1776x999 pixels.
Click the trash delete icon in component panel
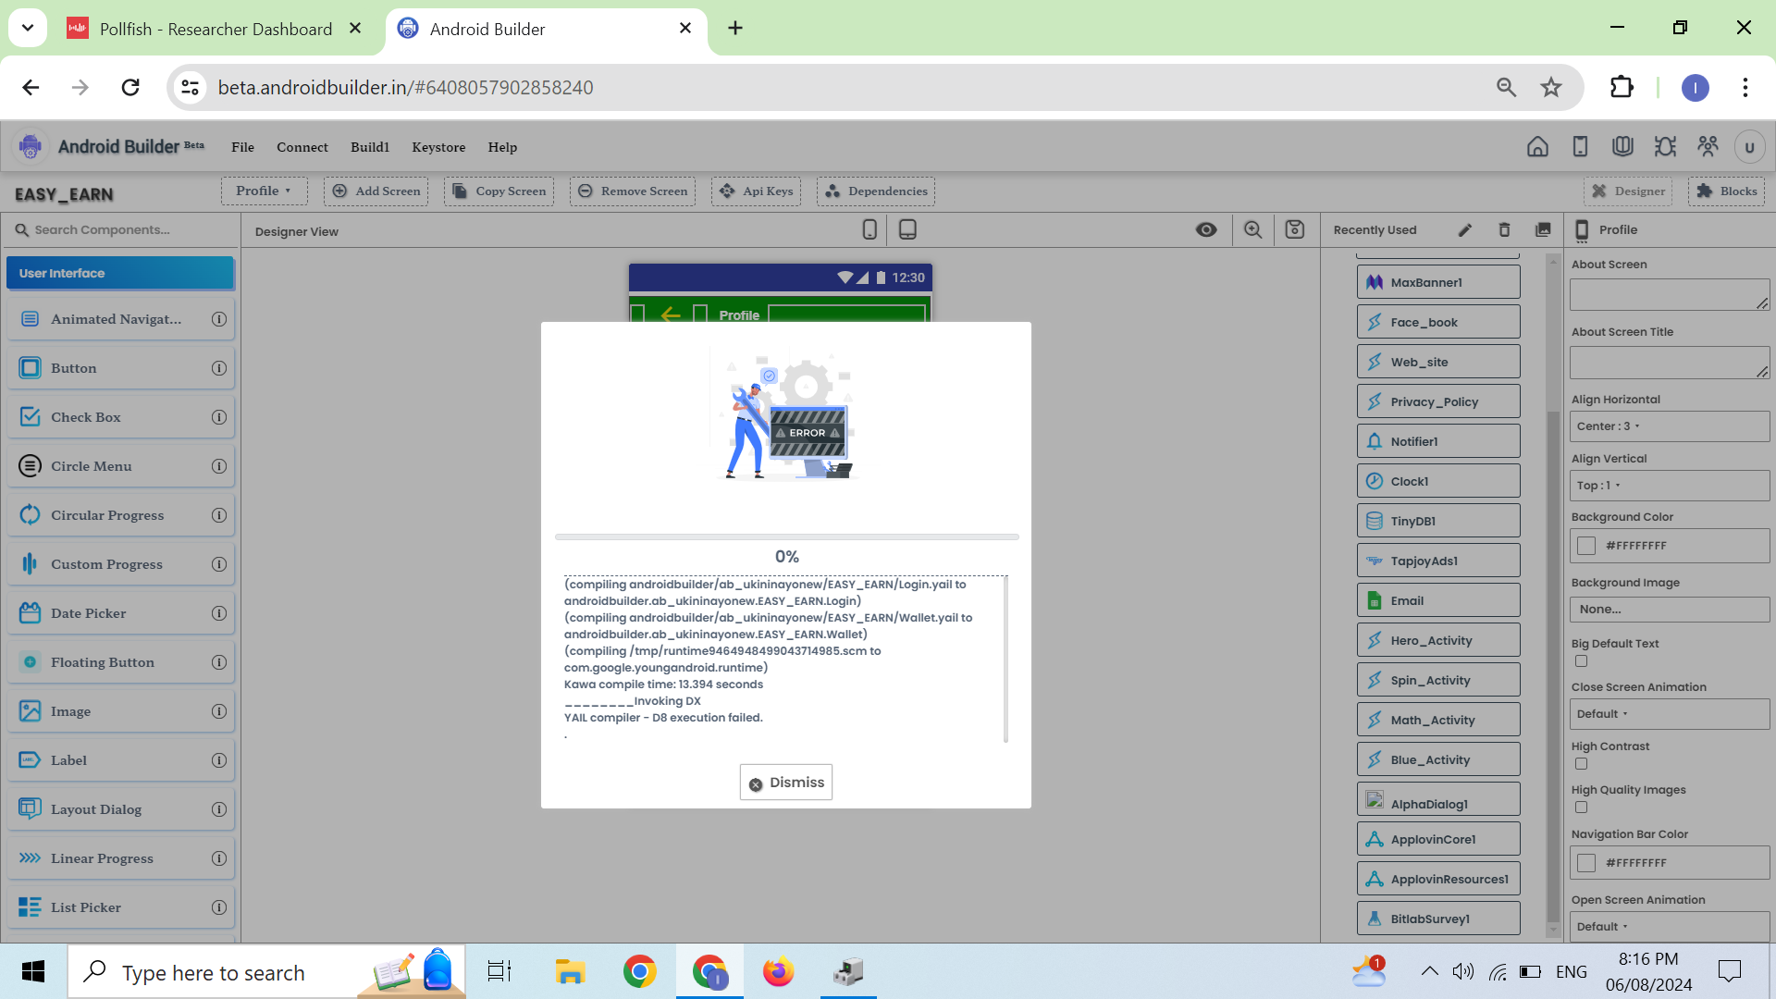1504,229
